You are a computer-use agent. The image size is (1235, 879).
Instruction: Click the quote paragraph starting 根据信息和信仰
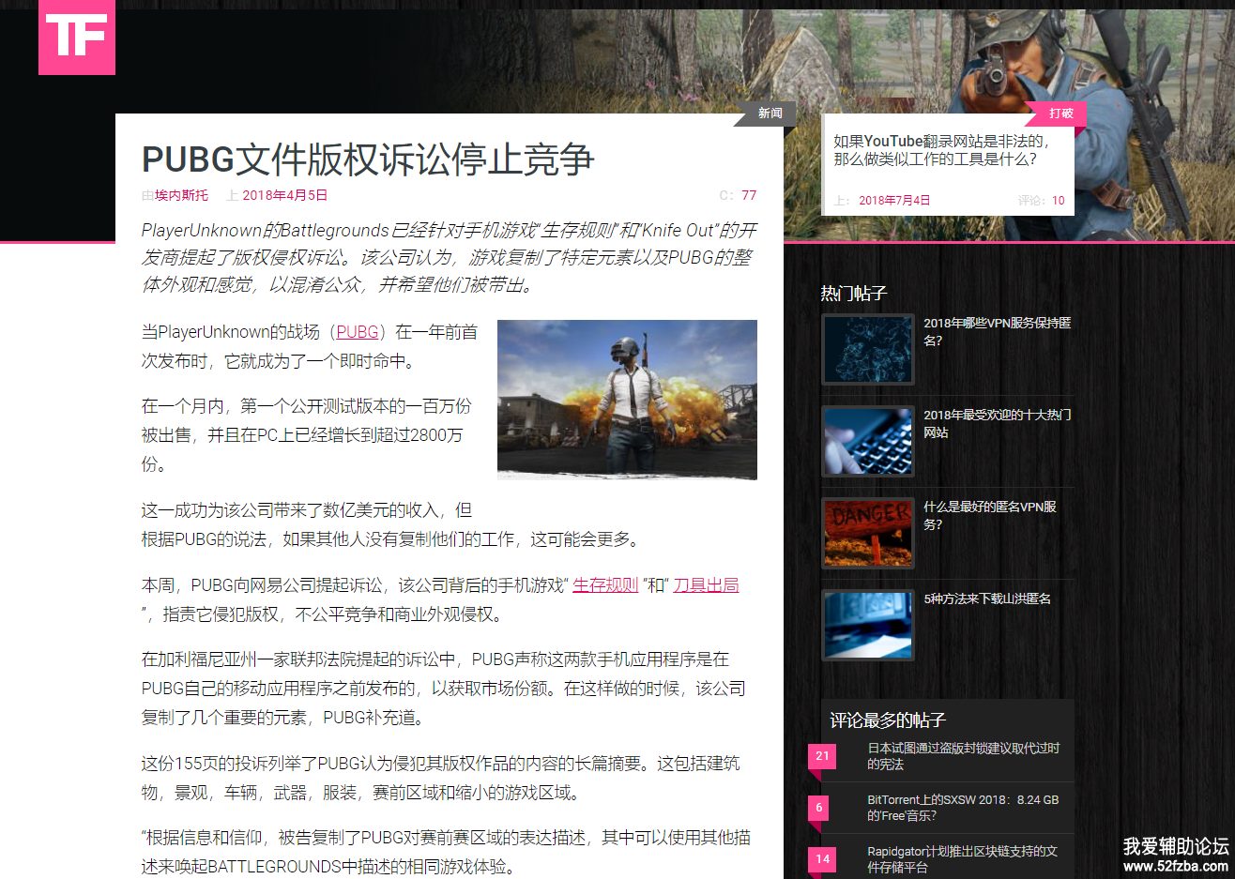pyautogui.click(x=447, y=852)
